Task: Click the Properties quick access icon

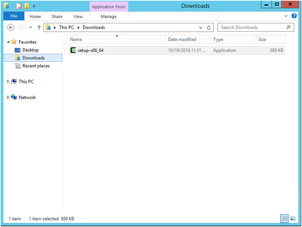Action: tap(19, 6)
